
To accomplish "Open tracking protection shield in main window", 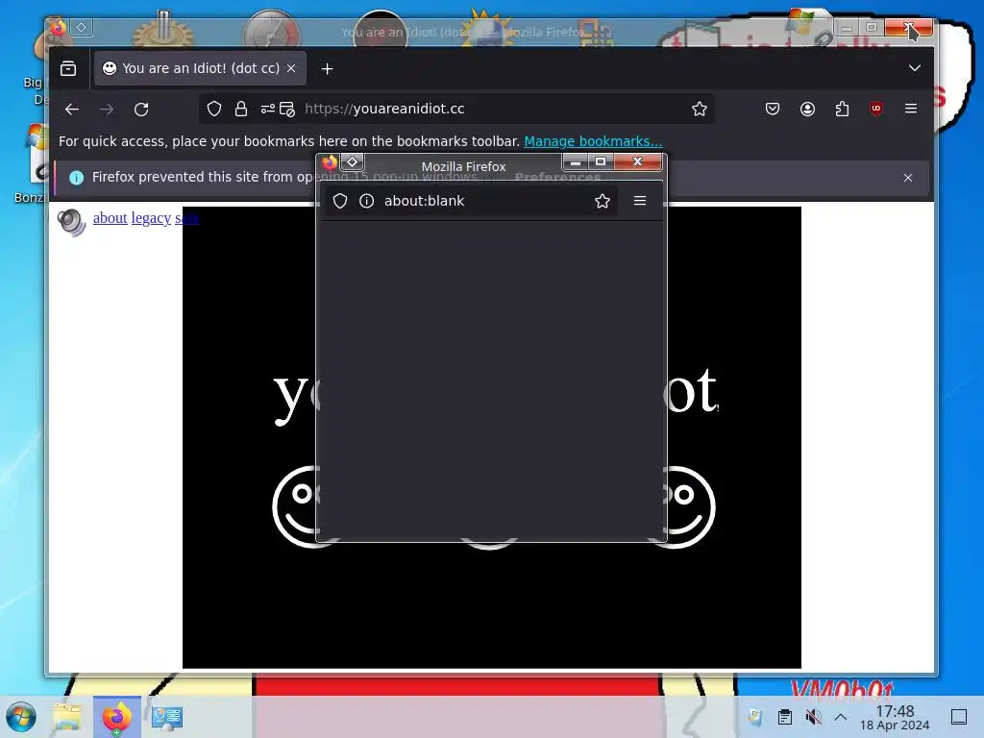I will [x=214, y=110].
